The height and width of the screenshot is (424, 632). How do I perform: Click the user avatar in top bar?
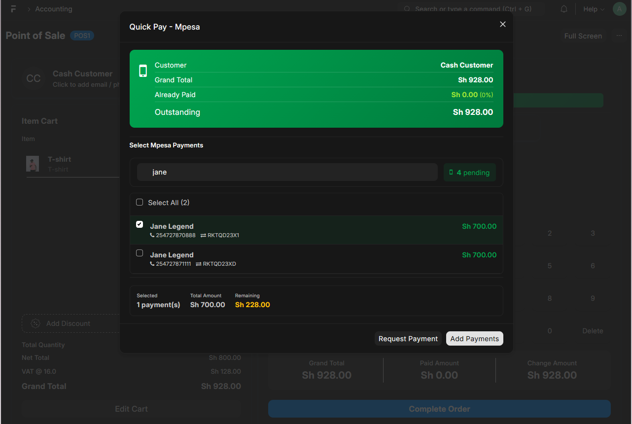(x=619, y=9)
